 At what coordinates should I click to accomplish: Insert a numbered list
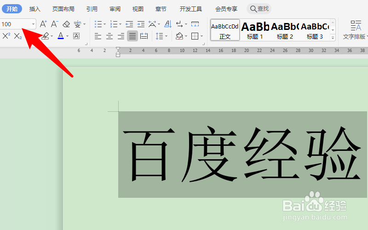(114, 24)
